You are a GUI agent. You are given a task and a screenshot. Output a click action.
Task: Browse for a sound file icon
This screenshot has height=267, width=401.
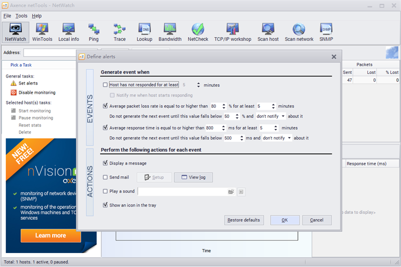coord(231,192)
